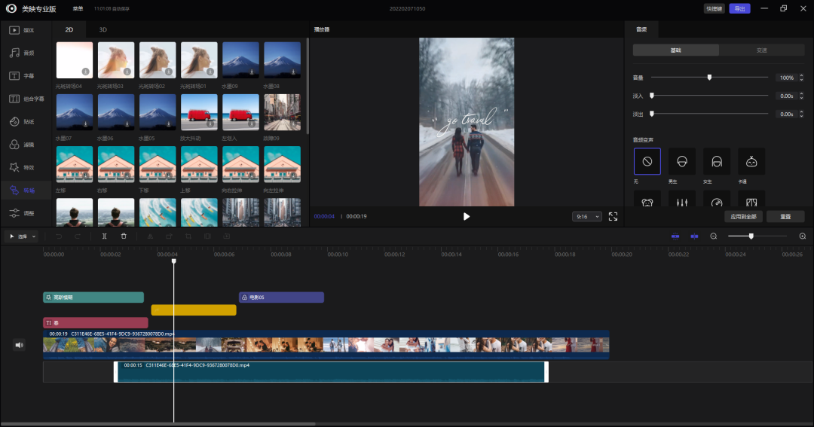This screenshot has width=814, height=427.
Task: Delete the selected clip with trash icon
Action: 124,236
